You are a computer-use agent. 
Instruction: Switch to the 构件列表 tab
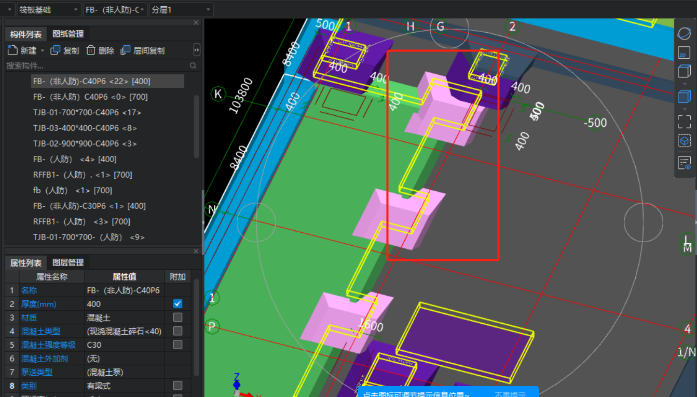26,34
